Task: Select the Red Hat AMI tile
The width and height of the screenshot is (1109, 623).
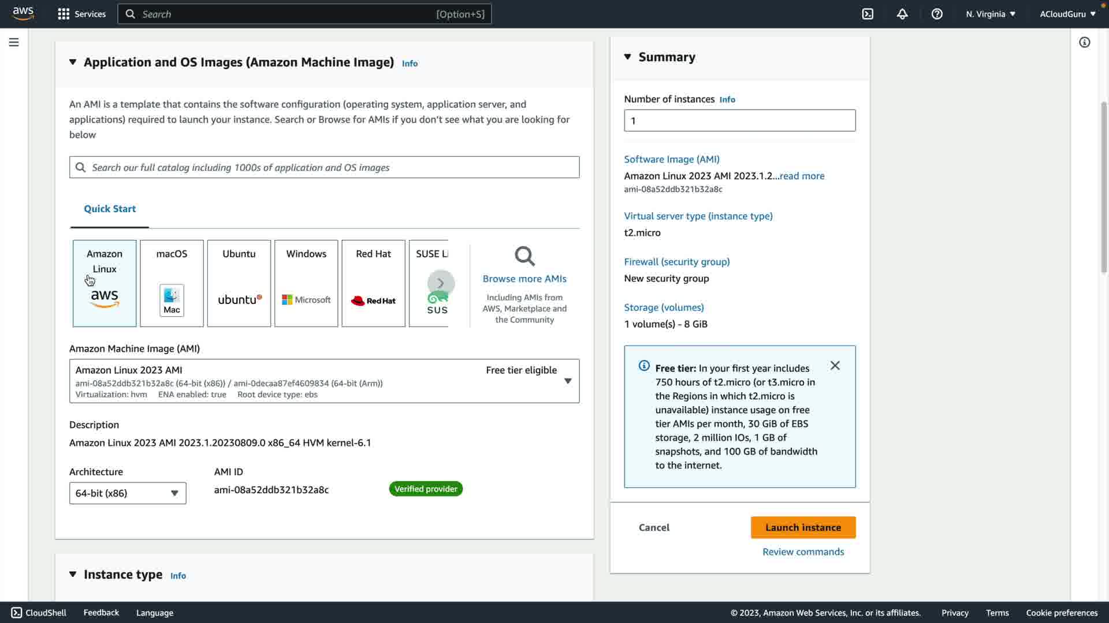Action: [x=373, y=283]
